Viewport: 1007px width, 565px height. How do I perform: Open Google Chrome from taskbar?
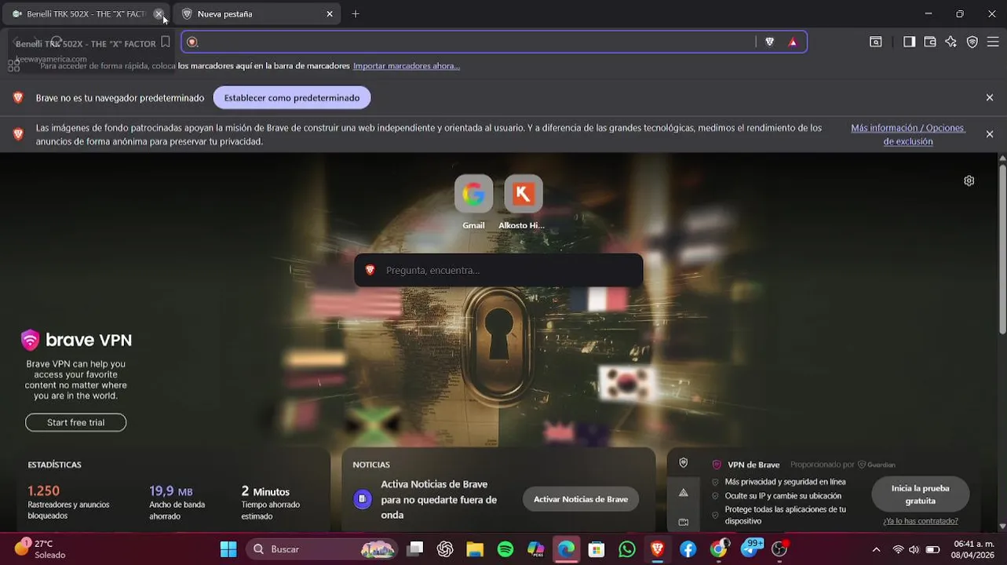click(x=718, y=549)
